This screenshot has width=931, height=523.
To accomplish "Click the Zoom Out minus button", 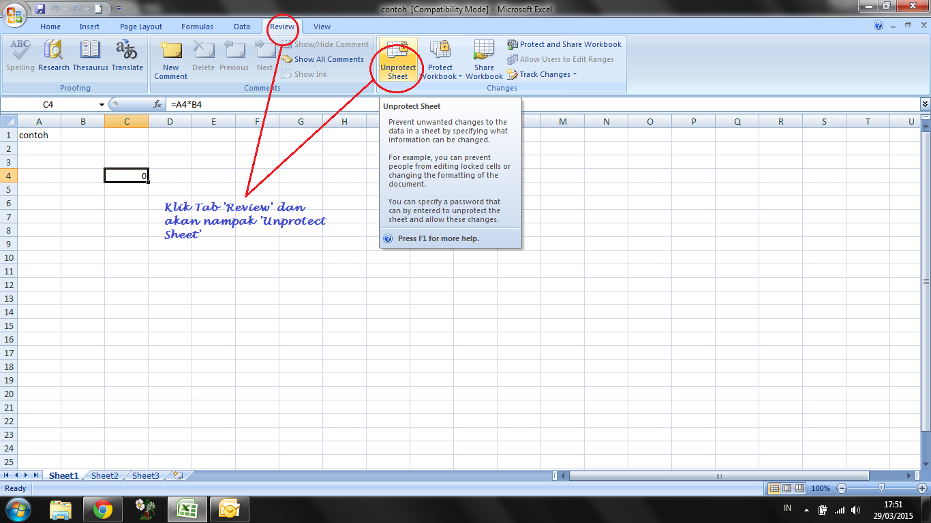I will click(842, 488).
